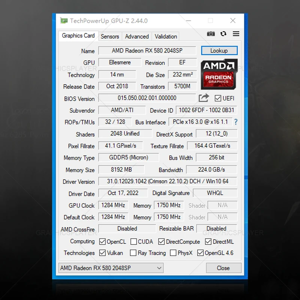300x300 pixels.
Task: Take a screenshot with the camera icon
Action: click(x=211, y=34)
